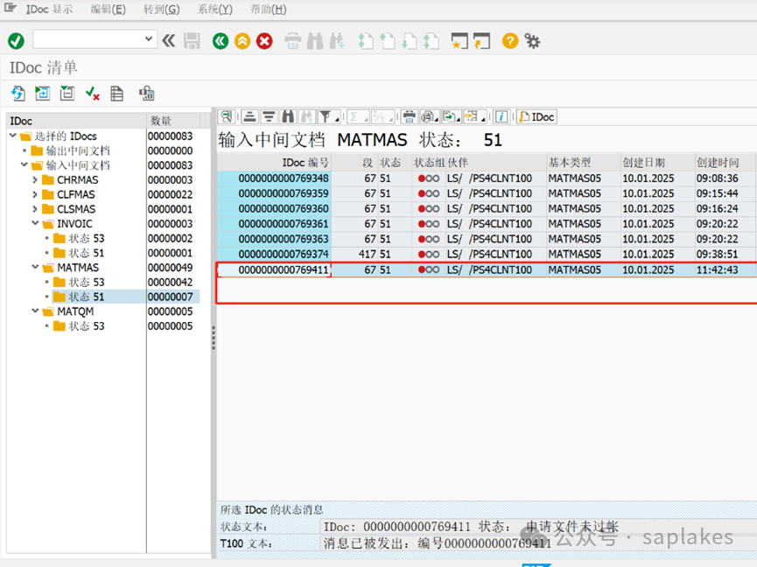Image resolution: width=757 pixels, height=567 pixels.
Task: Click the green Enter checkmark icon
Action: pyautogui.click(x=16, y=40)
